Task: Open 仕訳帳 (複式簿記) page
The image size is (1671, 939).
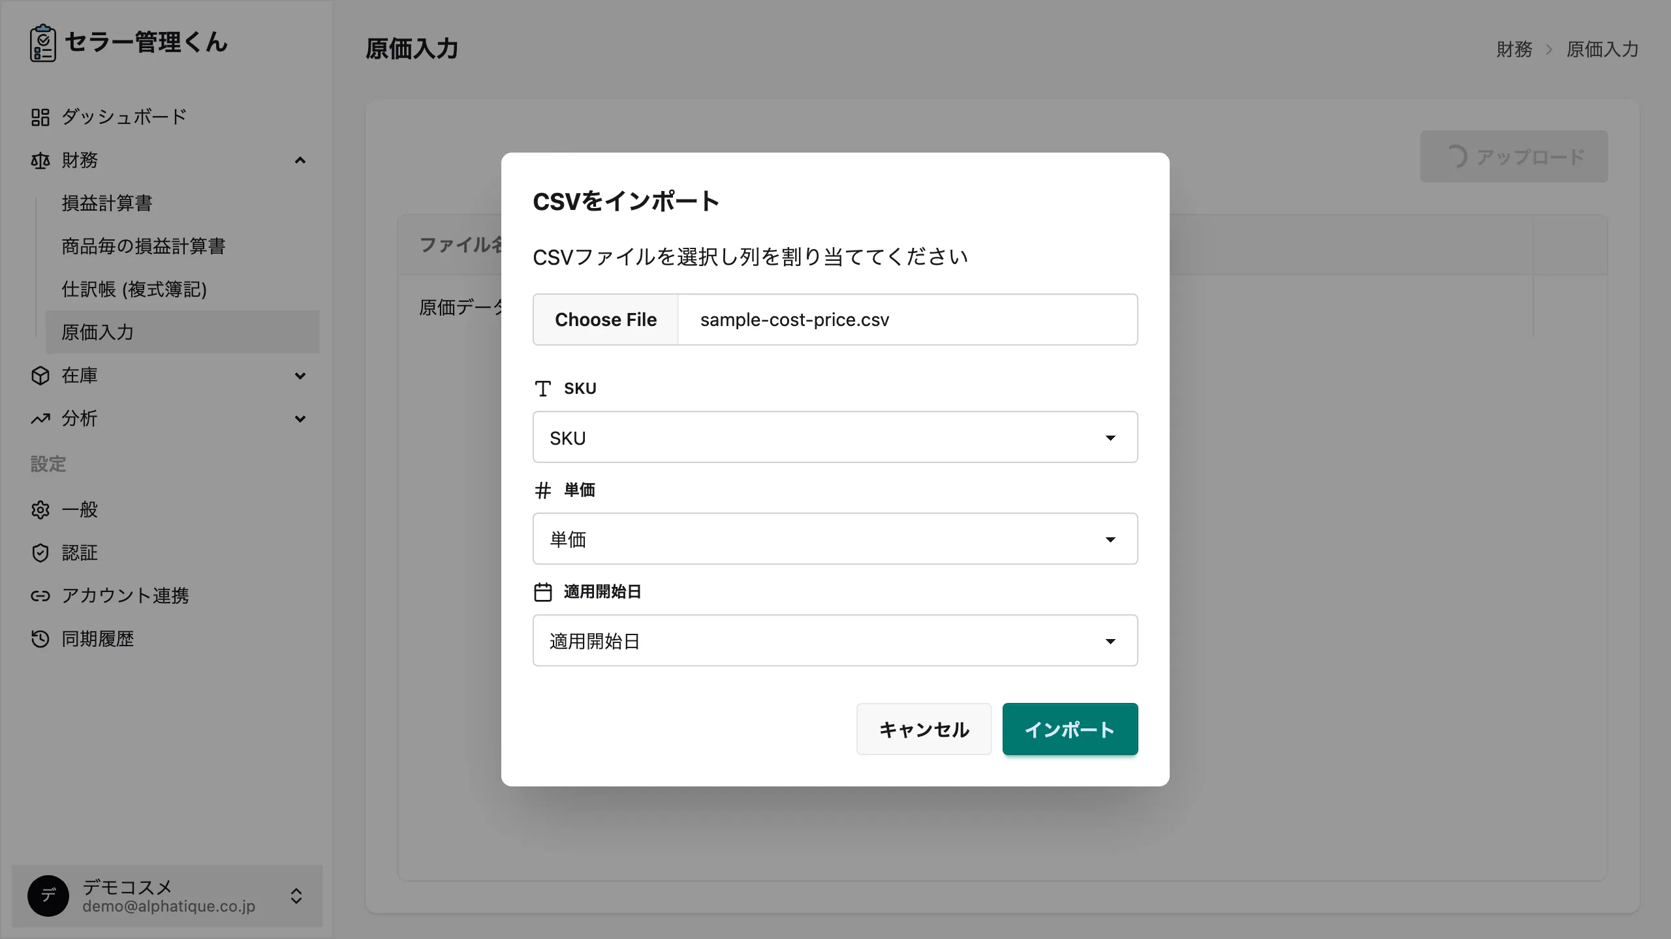Action: [183, 290]
